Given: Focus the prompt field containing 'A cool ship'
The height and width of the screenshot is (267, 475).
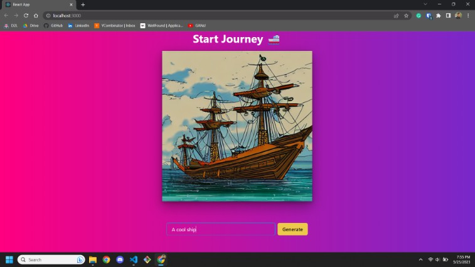Looking at the screenshot, I should 220,229.
